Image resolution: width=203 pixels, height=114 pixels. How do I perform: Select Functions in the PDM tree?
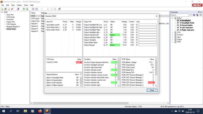point(10,20)
